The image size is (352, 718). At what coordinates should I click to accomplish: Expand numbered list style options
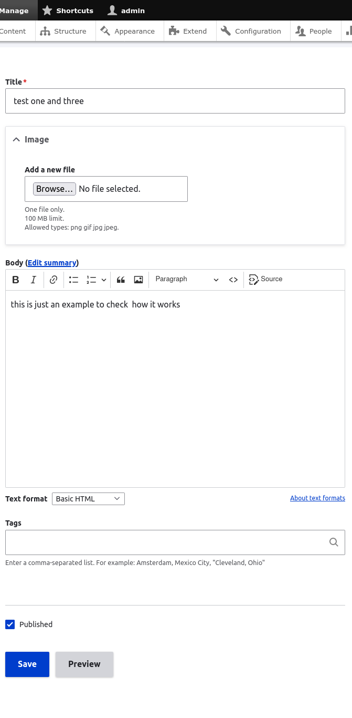[103, 280]
